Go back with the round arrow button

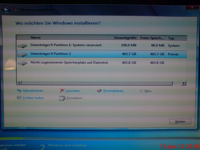pyautogui.click(x=6, y=10)
